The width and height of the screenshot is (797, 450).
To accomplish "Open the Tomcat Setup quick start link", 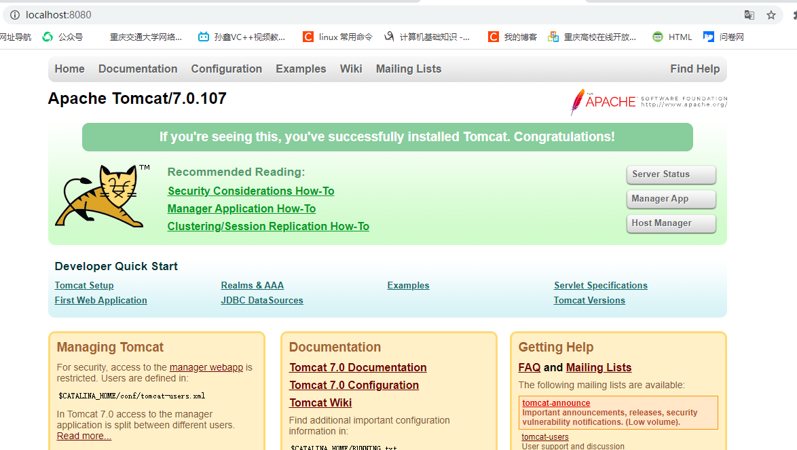I will pyautogui.click(x=84, y=286).
